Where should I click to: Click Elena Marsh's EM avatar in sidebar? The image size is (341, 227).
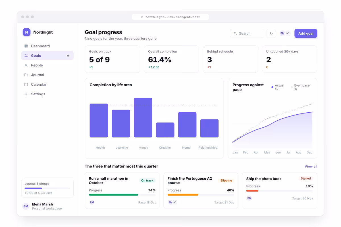click(26, 206)
